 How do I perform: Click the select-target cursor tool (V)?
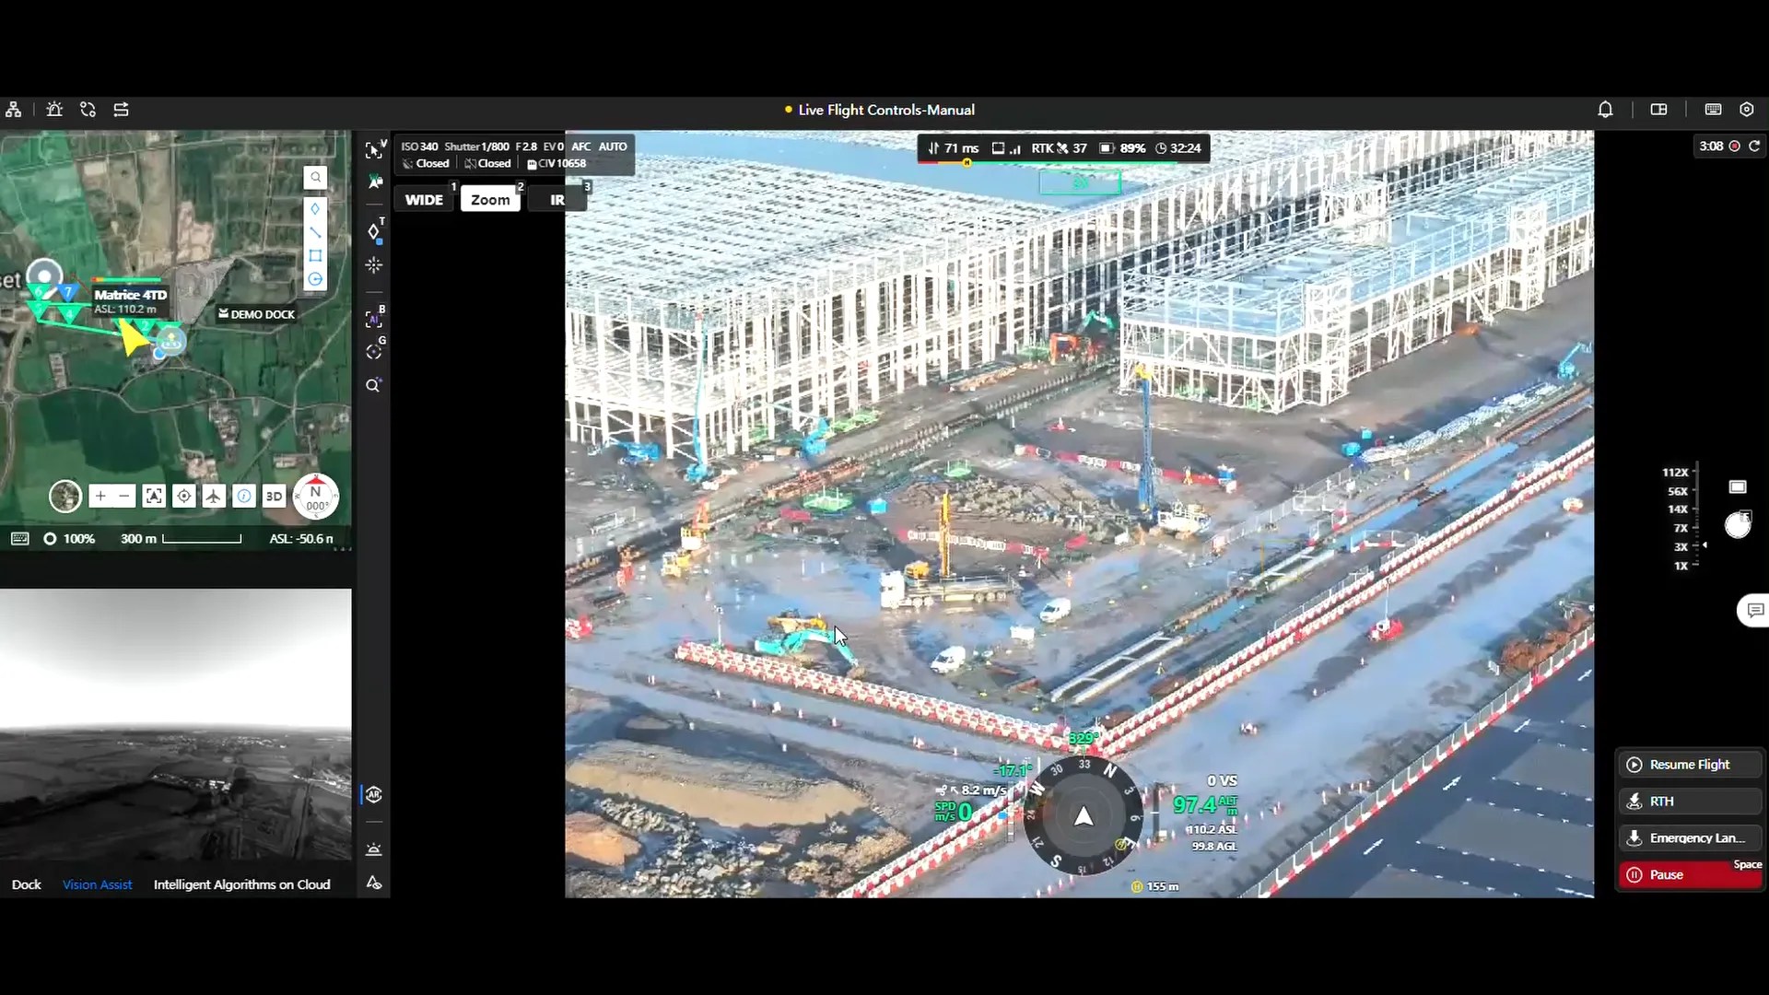(x=374, y=150)
